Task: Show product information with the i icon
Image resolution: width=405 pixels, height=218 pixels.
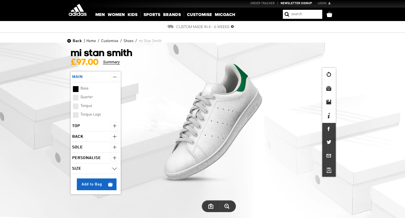Action: [x=329, y=116]
